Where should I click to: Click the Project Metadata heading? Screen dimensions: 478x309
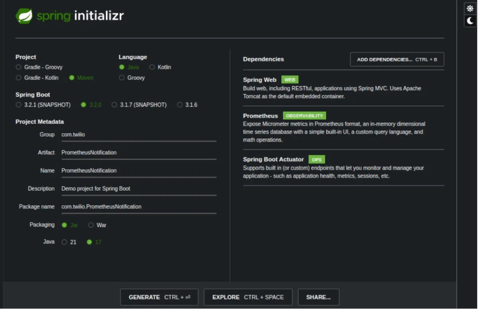(40, 122)
